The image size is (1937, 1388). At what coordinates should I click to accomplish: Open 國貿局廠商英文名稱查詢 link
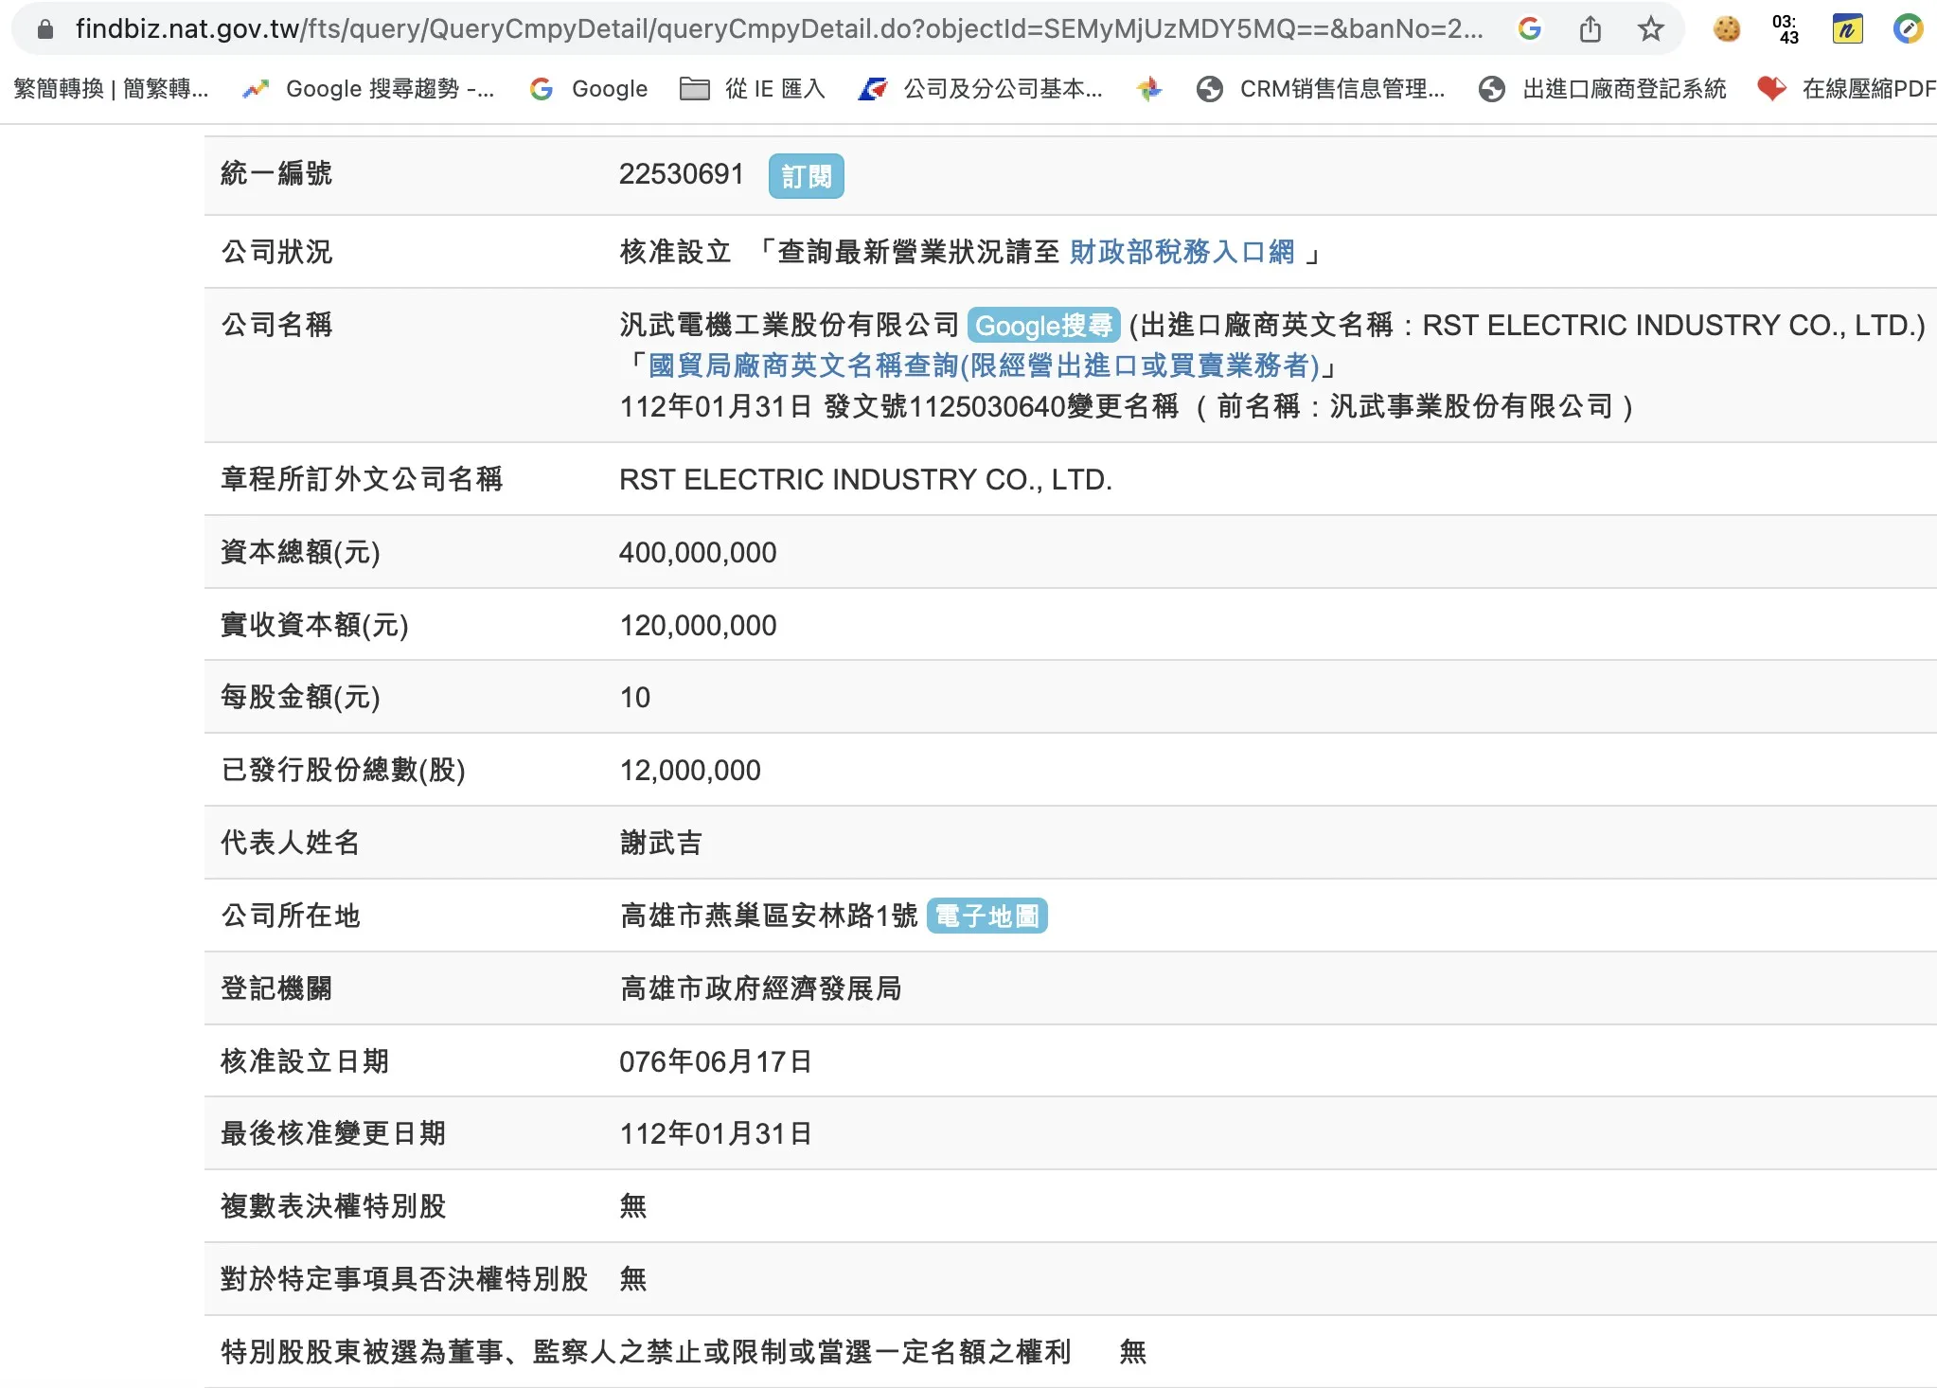coord(983,365)
